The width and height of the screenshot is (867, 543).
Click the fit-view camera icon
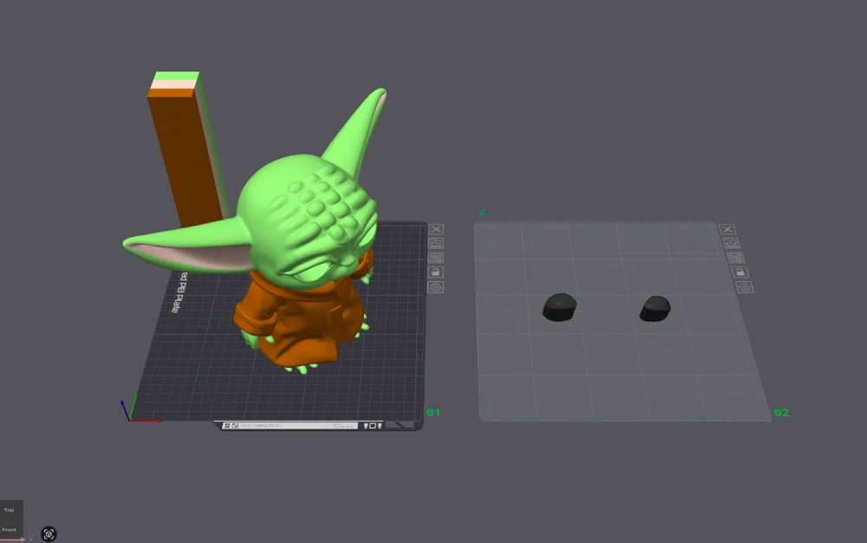[x=49, y=533]
